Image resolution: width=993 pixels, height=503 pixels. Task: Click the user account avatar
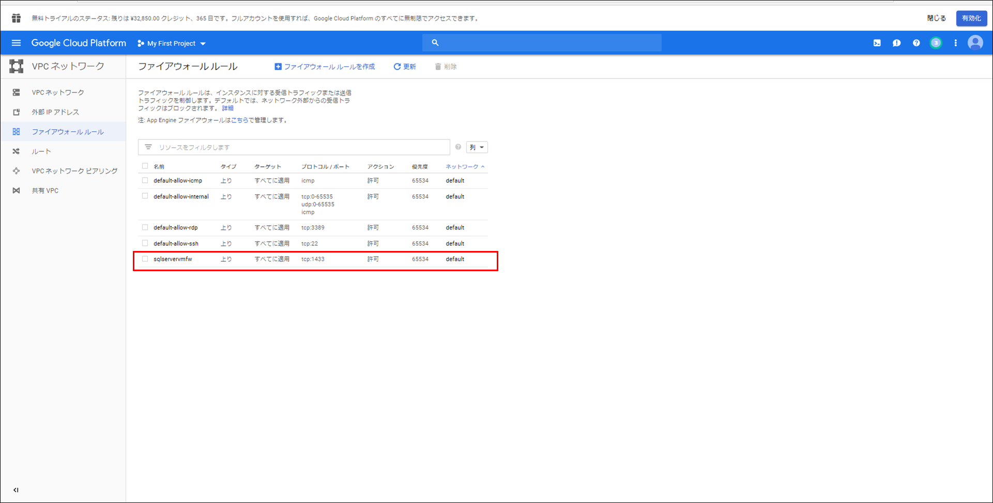(x=975, y=43)
